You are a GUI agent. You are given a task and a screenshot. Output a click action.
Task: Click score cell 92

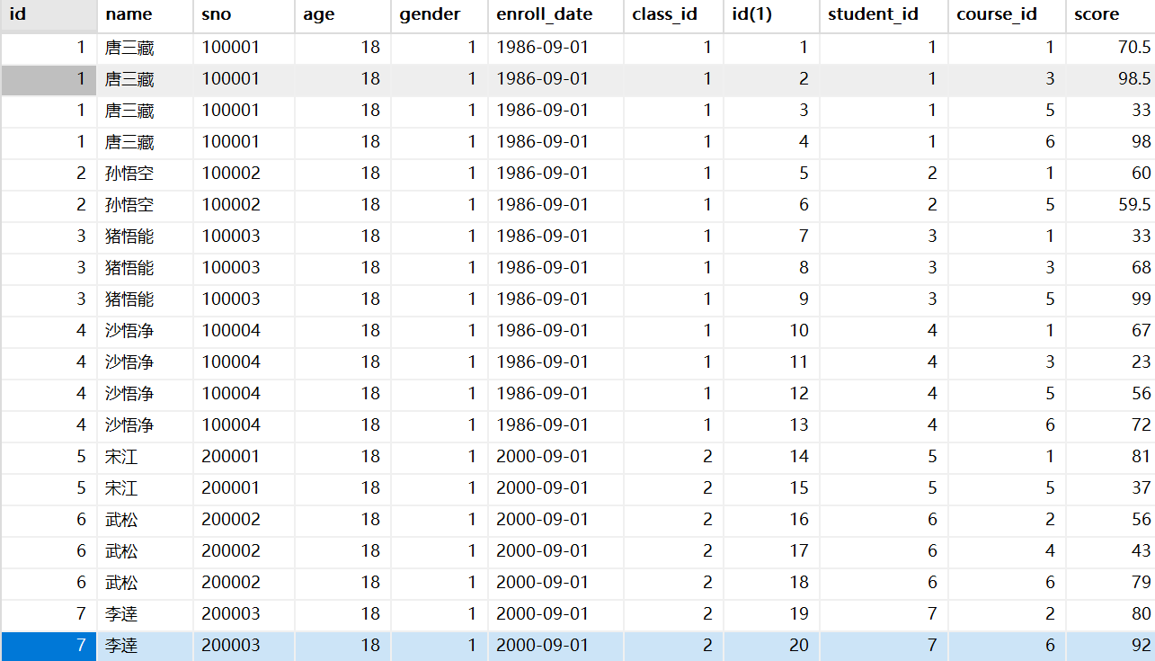1110,646
